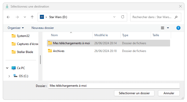Expand the address bar history dropdown
The image size is (187, 102).
coord(114,17)
